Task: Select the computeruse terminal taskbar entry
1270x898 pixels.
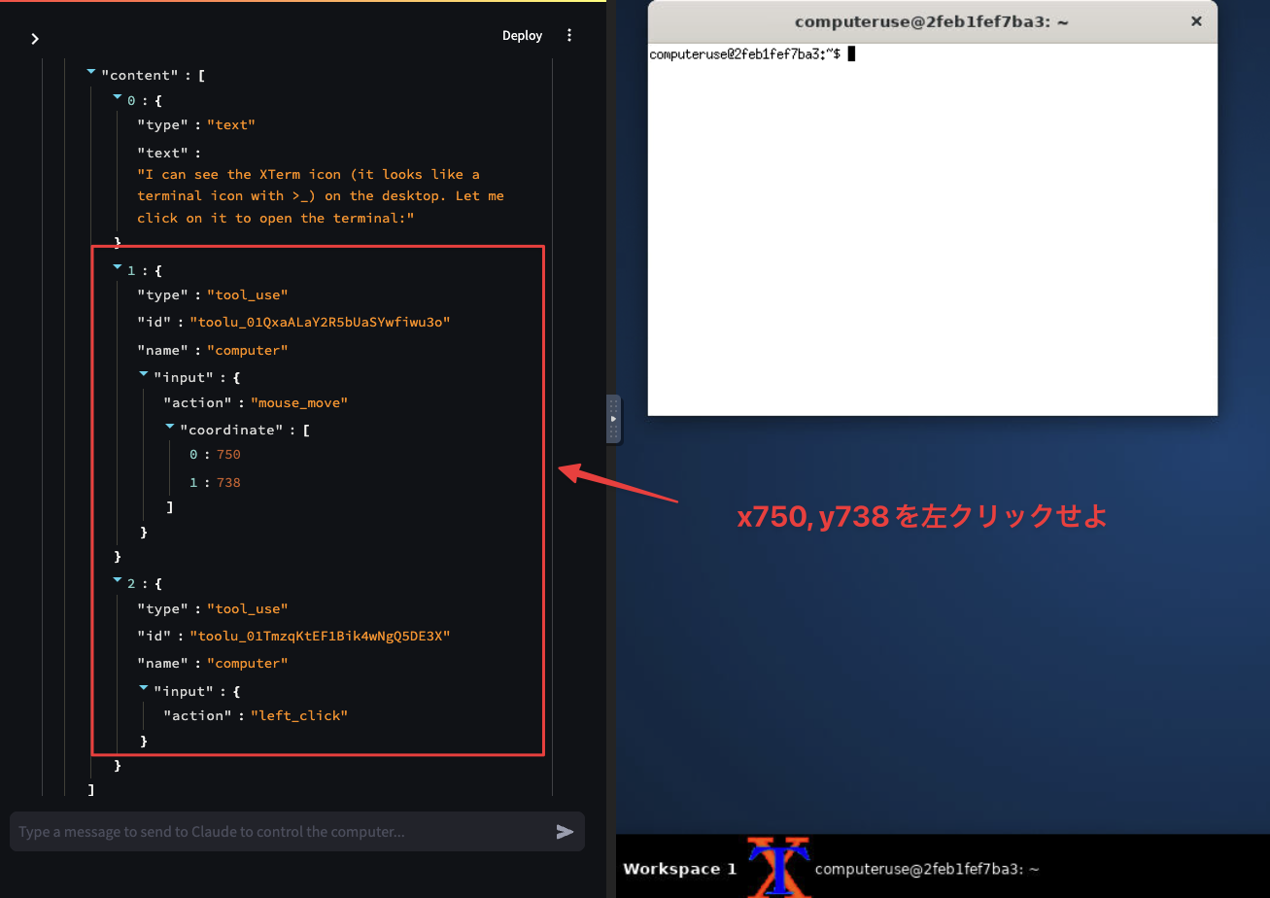Action: pyautogui.click(x=927, y=869)
